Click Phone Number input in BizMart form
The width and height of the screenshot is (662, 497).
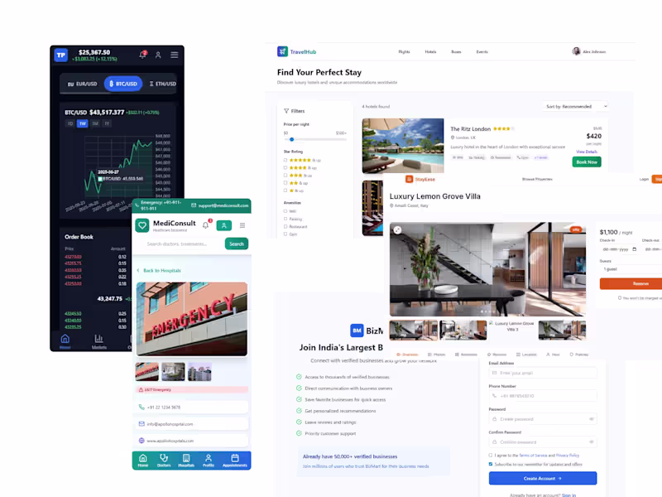(543, 396)
